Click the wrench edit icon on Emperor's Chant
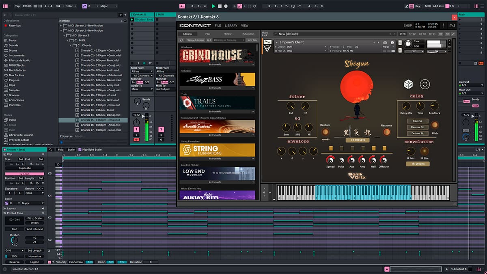The height and width of the screenshot is (274, 487). coord(267,42)
